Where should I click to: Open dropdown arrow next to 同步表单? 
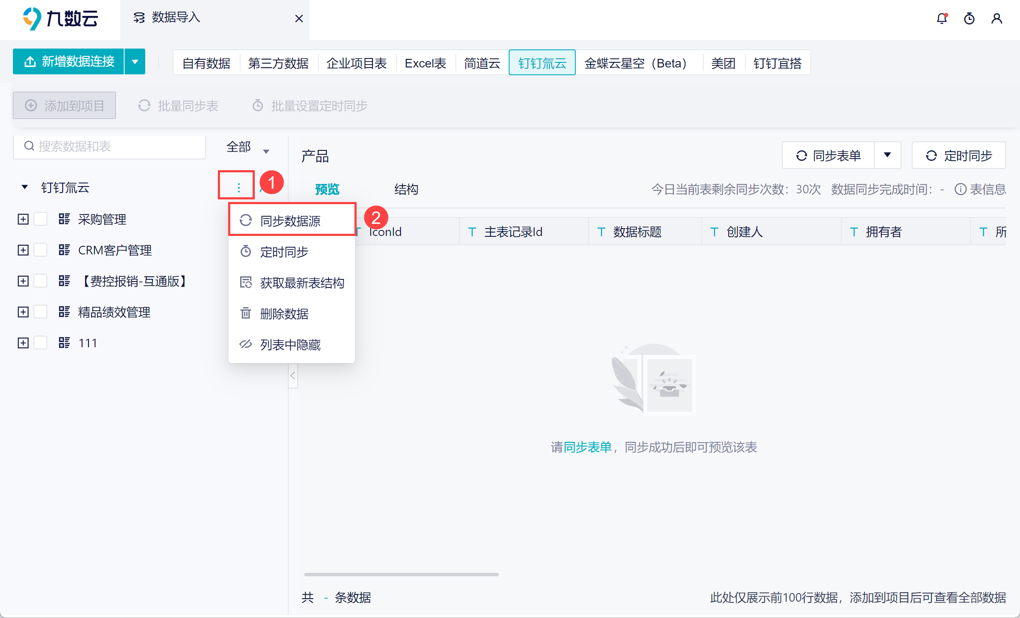coord(887,155)
